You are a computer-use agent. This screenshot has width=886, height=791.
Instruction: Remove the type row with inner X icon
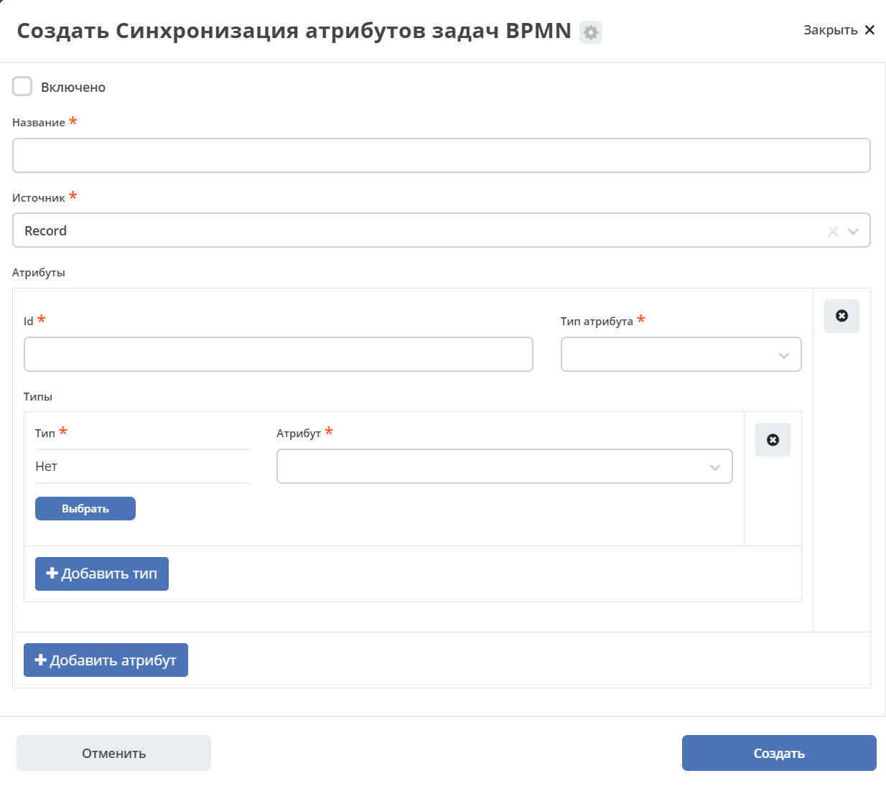pos(773,440)
